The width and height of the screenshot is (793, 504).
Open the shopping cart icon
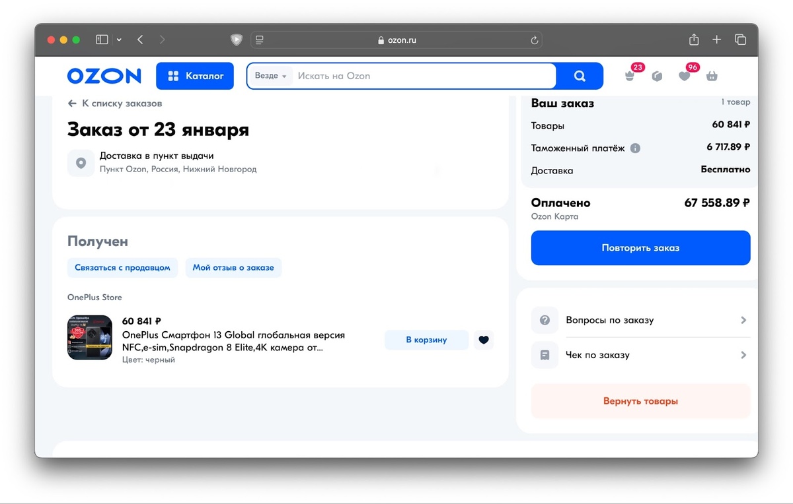click(x=712, y=76)
